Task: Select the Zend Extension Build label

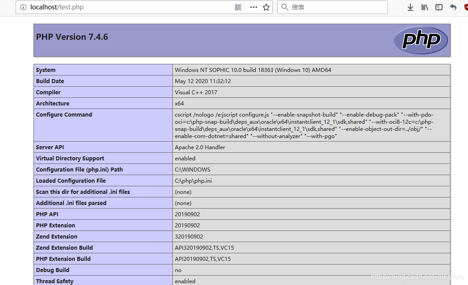Action: 64,247
